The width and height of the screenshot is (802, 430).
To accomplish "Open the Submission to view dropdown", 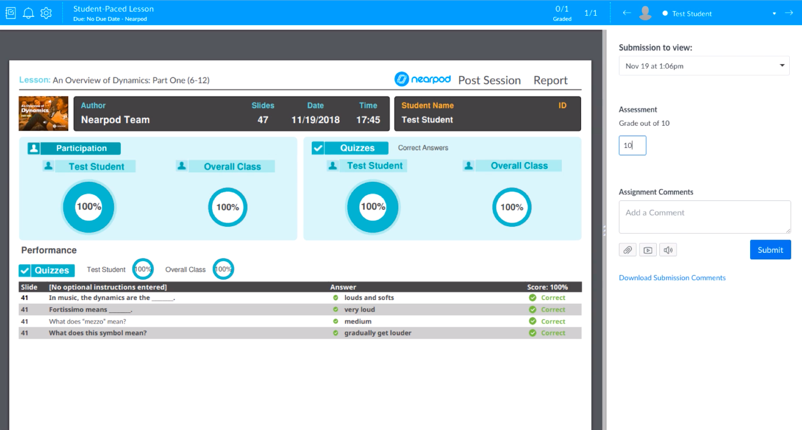I will (703, 66).
